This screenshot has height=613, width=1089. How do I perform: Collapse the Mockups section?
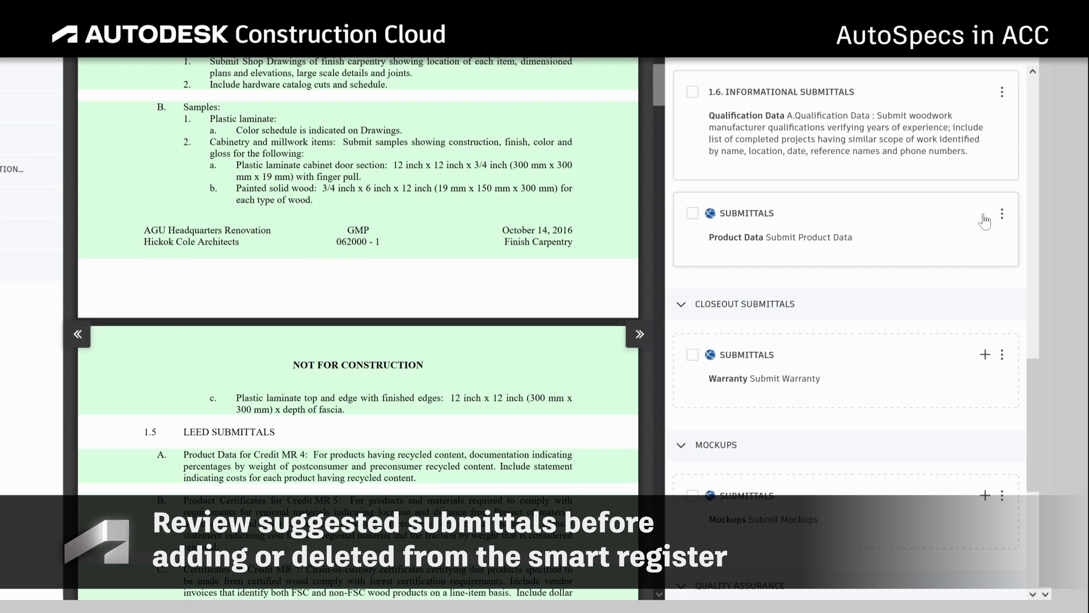(681, 445)
